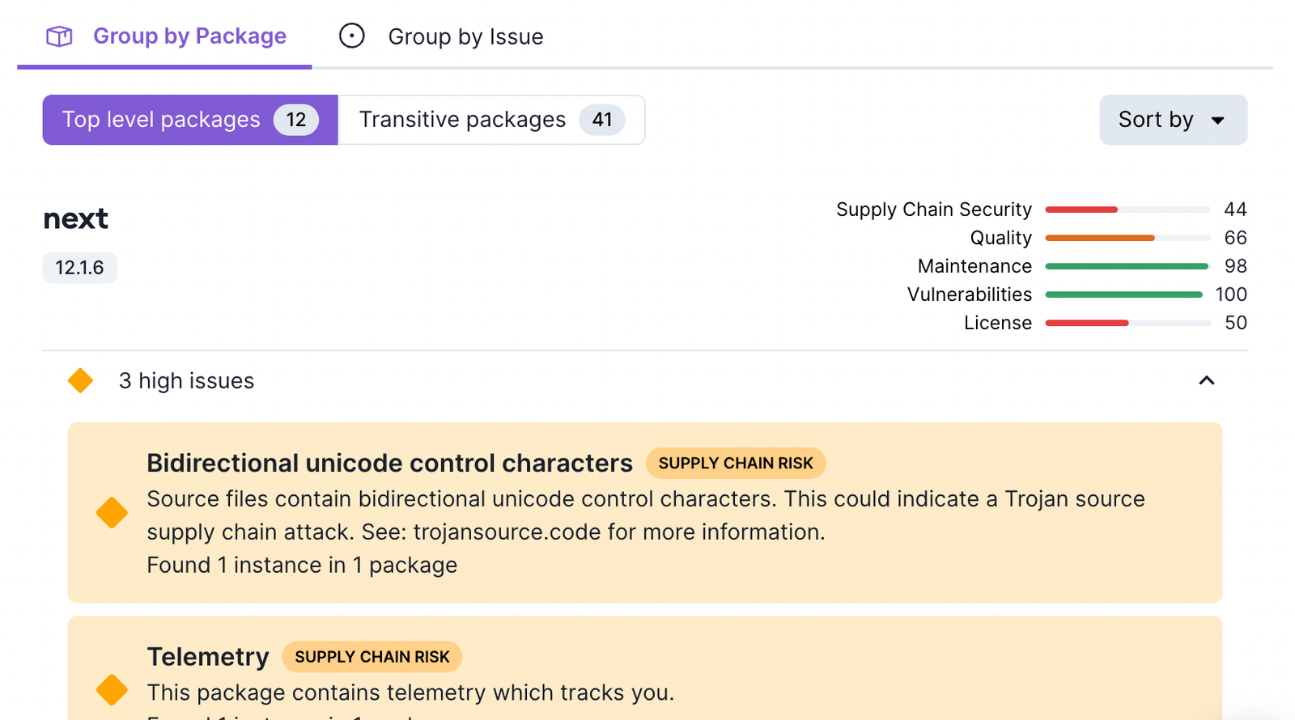The width and height of the screenshot is (1295, 720).
Task: Select Transitive packages filter
Action: [x=462, y=120]
